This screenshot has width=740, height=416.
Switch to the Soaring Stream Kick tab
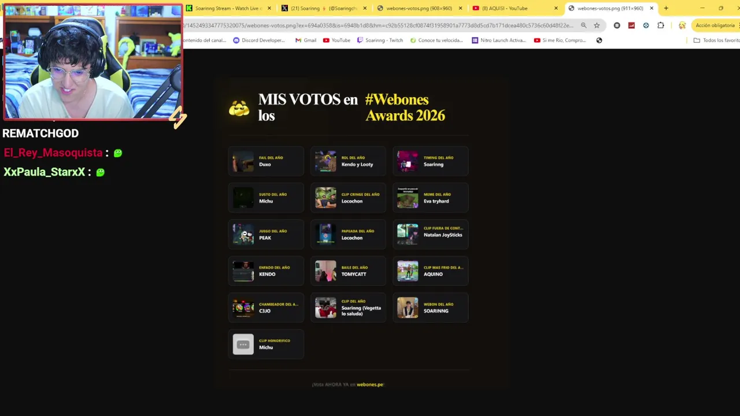[228, 8]
